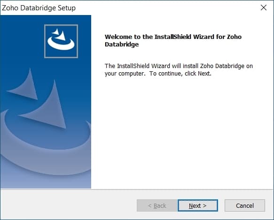This screenshot has width=274, height=220.
Task: Click the greyed-out < Back button
Action: point(157,205)
